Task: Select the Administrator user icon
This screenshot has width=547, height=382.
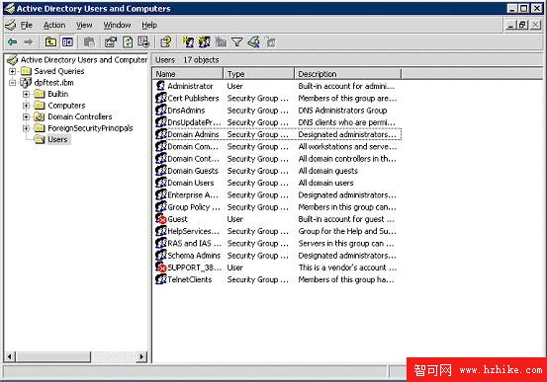Action: [161, 86]
